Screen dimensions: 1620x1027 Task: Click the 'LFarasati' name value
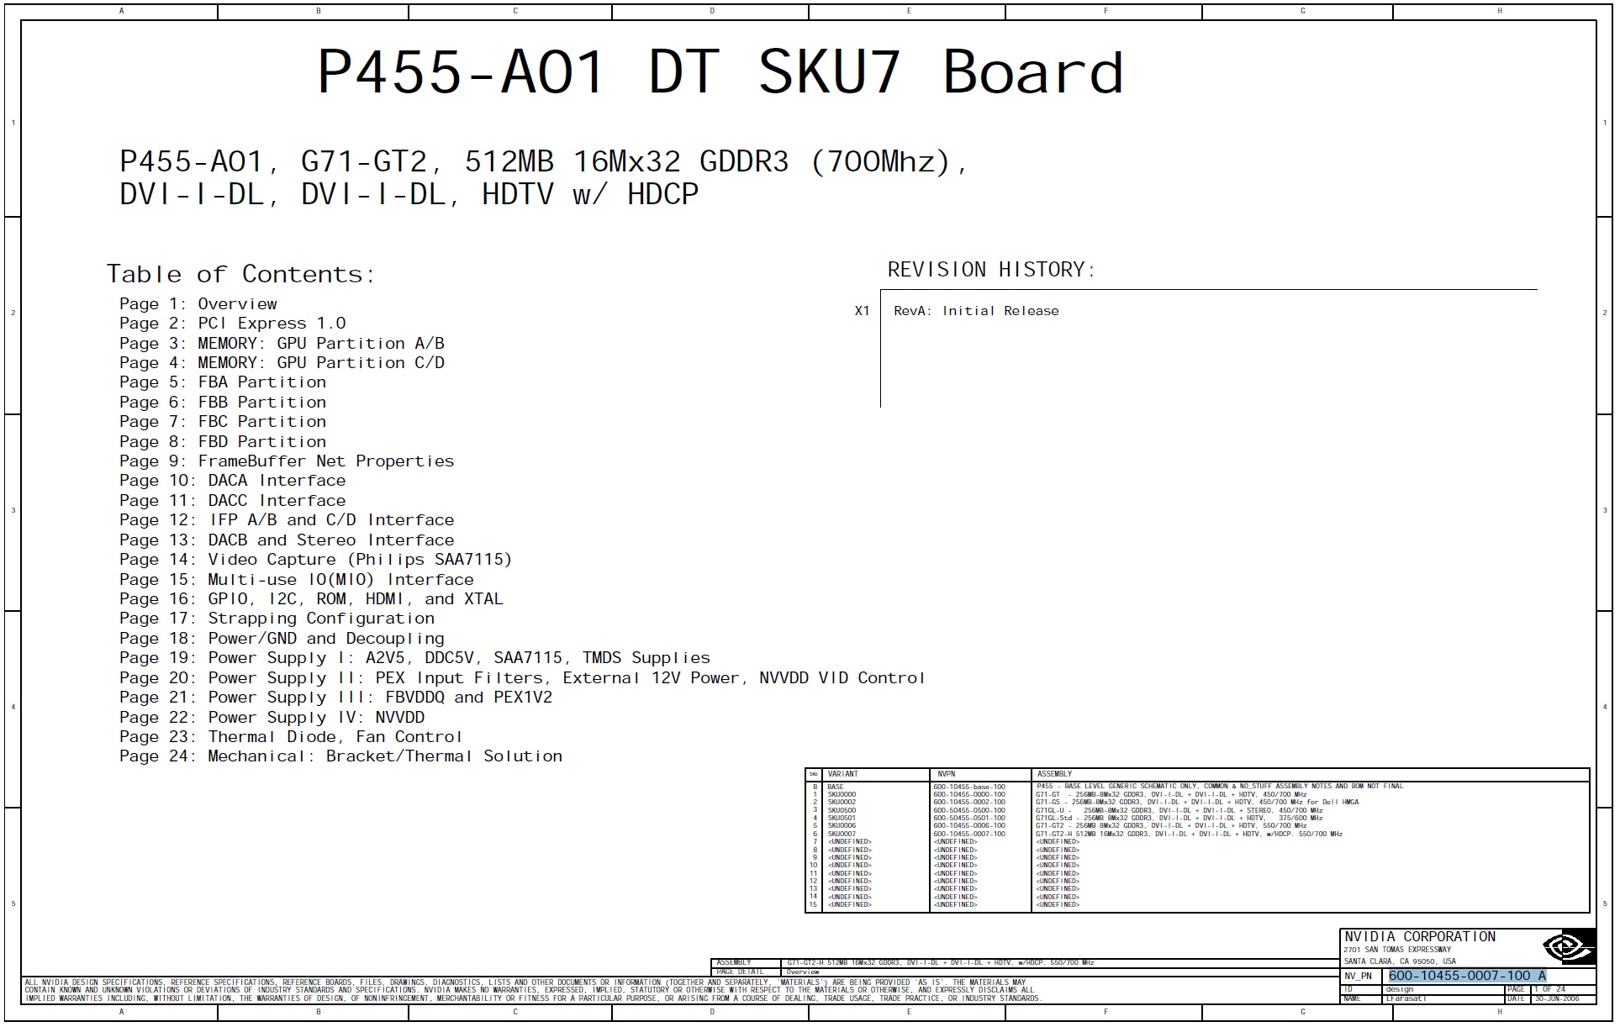[1406, 999]
